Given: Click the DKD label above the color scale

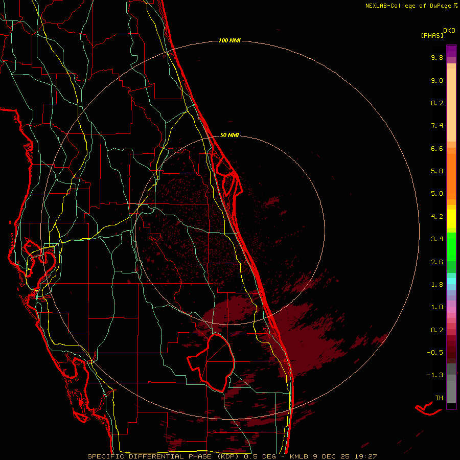Looking at the screenshot, I should point(449,31).
